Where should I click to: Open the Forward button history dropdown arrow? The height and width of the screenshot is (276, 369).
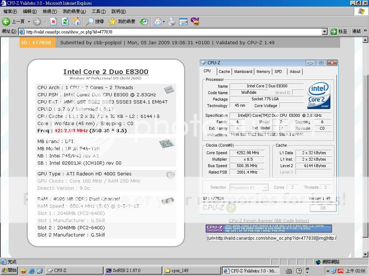[45, 22]
